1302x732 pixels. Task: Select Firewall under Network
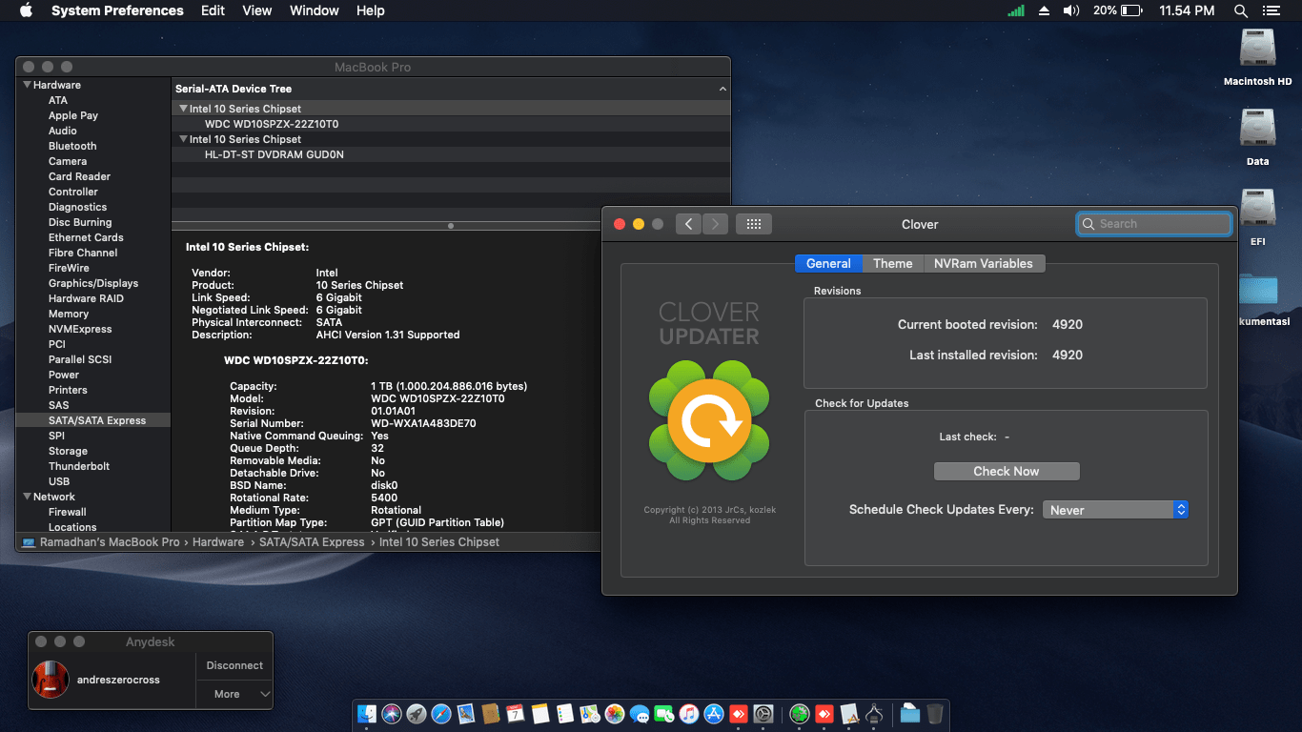coord(68,512)
